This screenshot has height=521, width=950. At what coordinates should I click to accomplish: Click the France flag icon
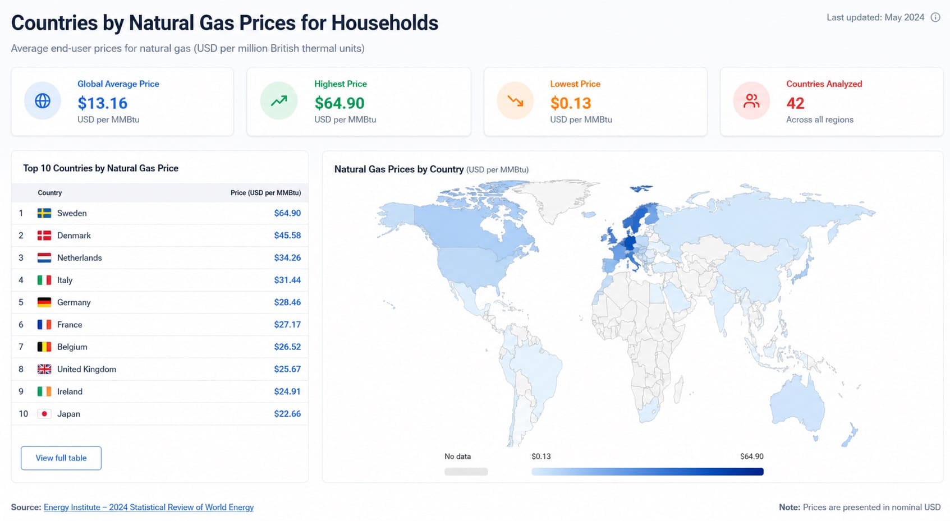(x=44, y=325)
